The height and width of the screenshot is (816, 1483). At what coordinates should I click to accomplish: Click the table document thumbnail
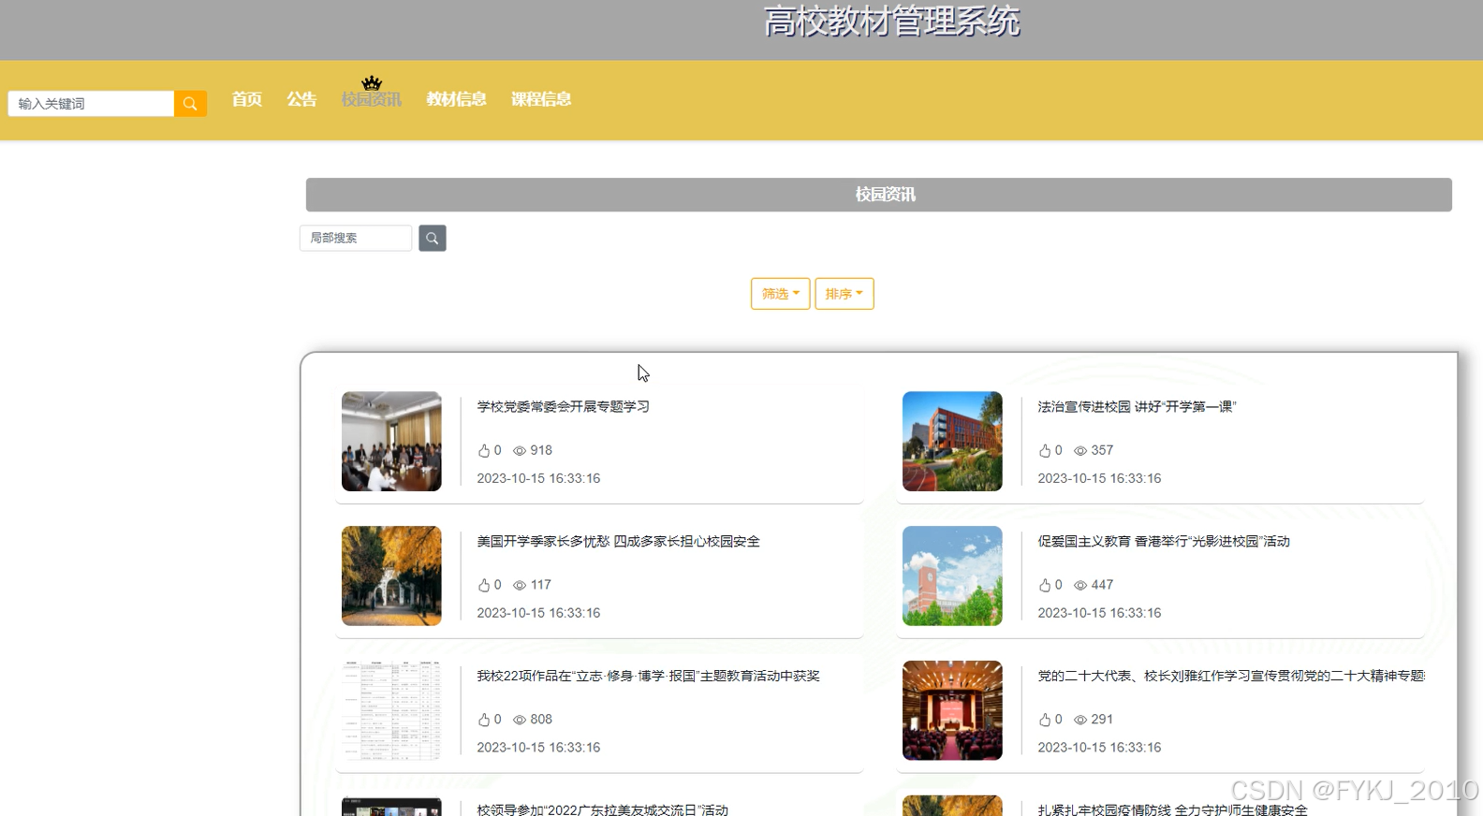391,711
